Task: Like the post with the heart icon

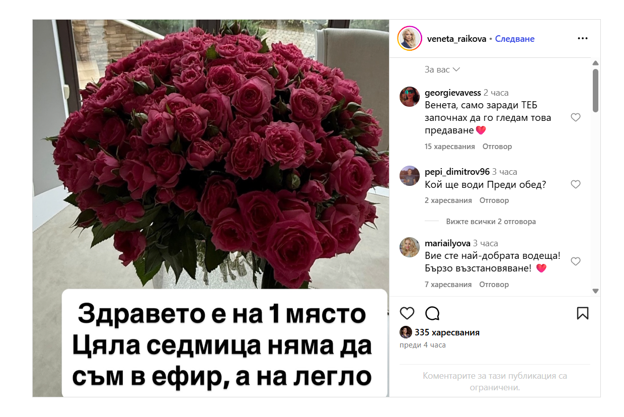Action: (x=407, y=313)
